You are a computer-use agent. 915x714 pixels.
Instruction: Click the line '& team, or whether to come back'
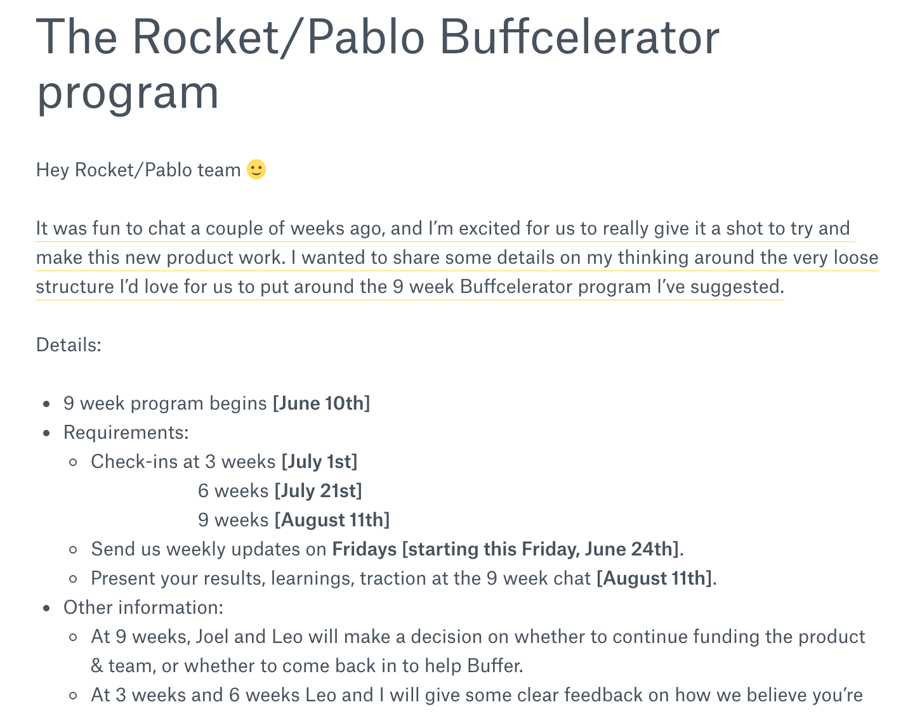coord(307,666)
